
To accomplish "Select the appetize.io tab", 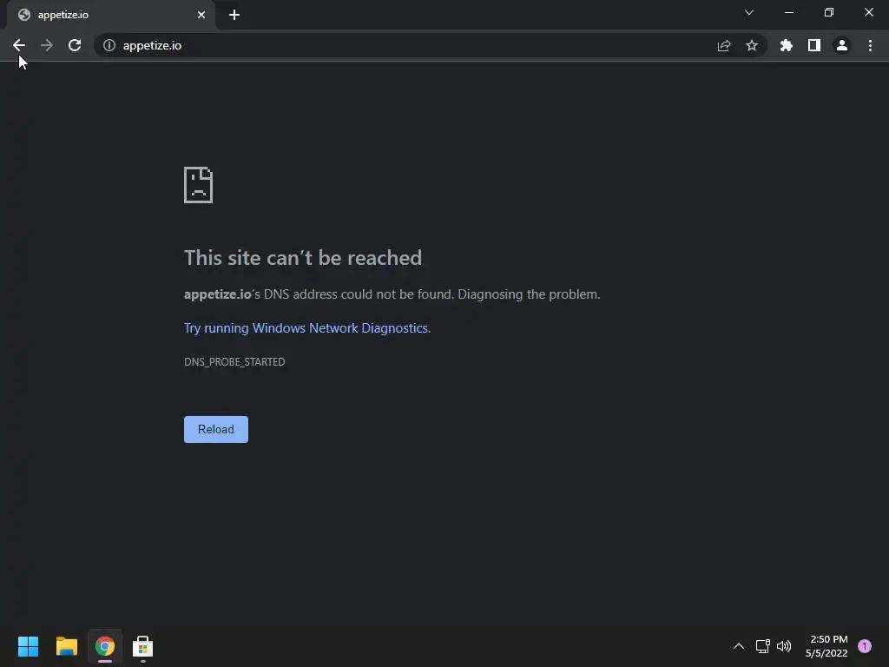I will [110, 15].
